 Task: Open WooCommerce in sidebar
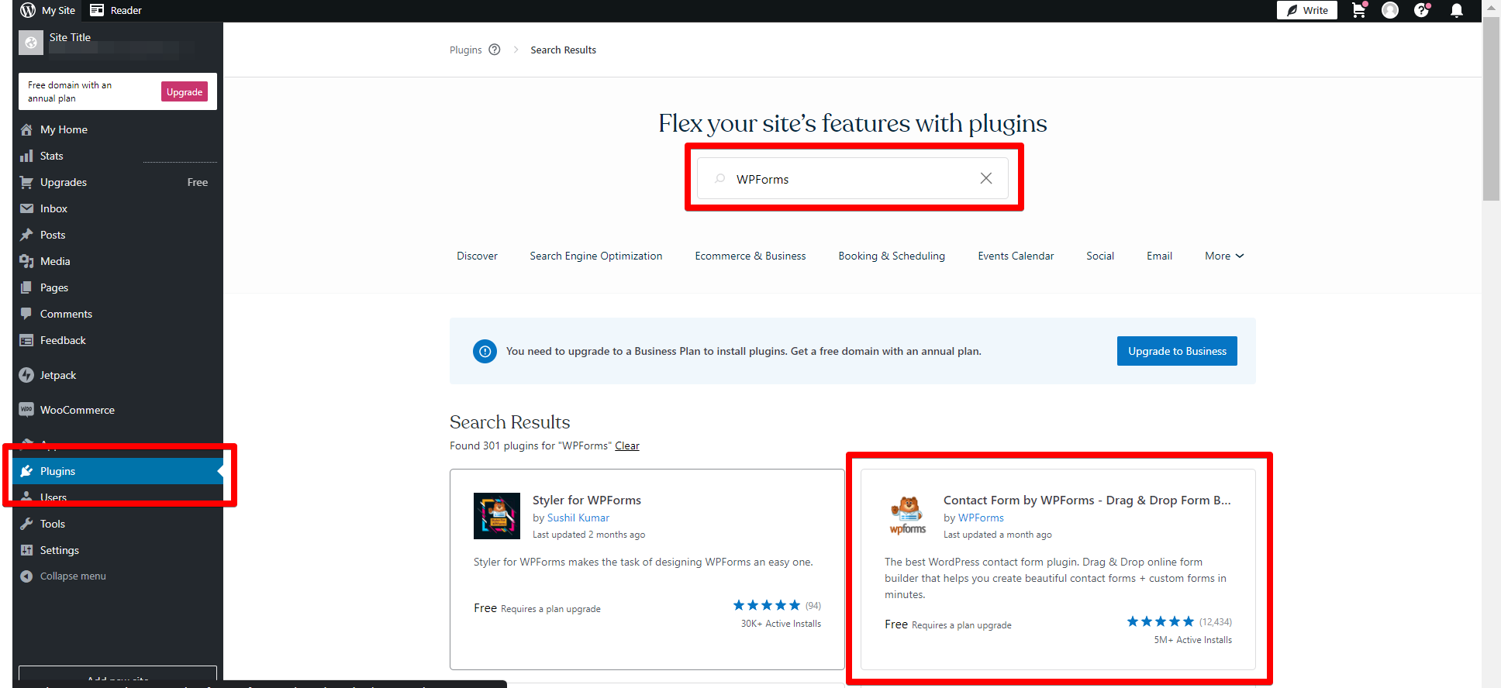point(118,410)
